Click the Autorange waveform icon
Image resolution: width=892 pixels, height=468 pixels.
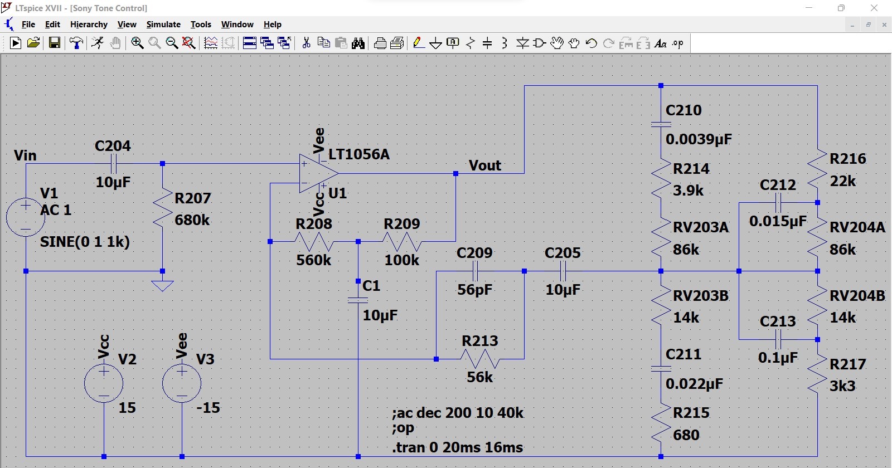coord(211,43)
